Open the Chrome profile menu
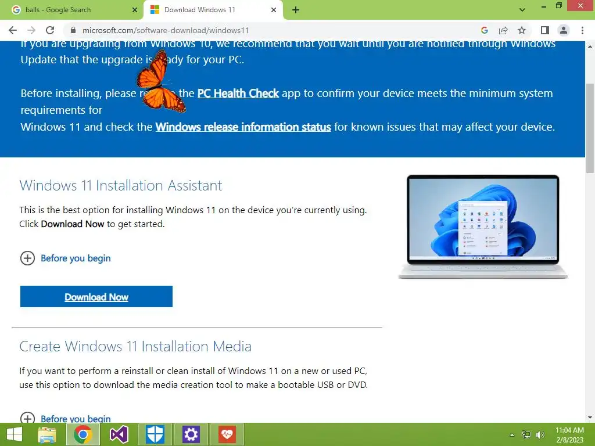The height and width of the screenshot is (446, 595). [564, 30]
